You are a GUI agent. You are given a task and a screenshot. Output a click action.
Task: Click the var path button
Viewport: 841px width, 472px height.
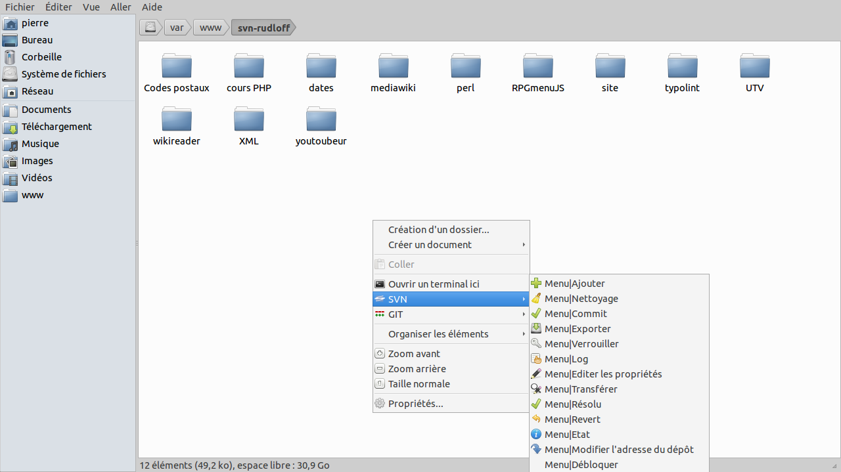coord(177,28)
